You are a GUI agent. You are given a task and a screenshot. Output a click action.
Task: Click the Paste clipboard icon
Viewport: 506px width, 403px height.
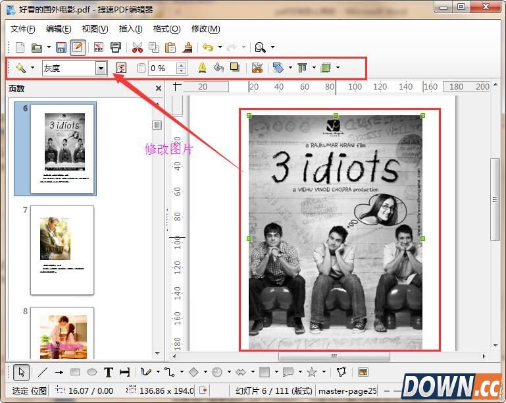click(170, 47)
